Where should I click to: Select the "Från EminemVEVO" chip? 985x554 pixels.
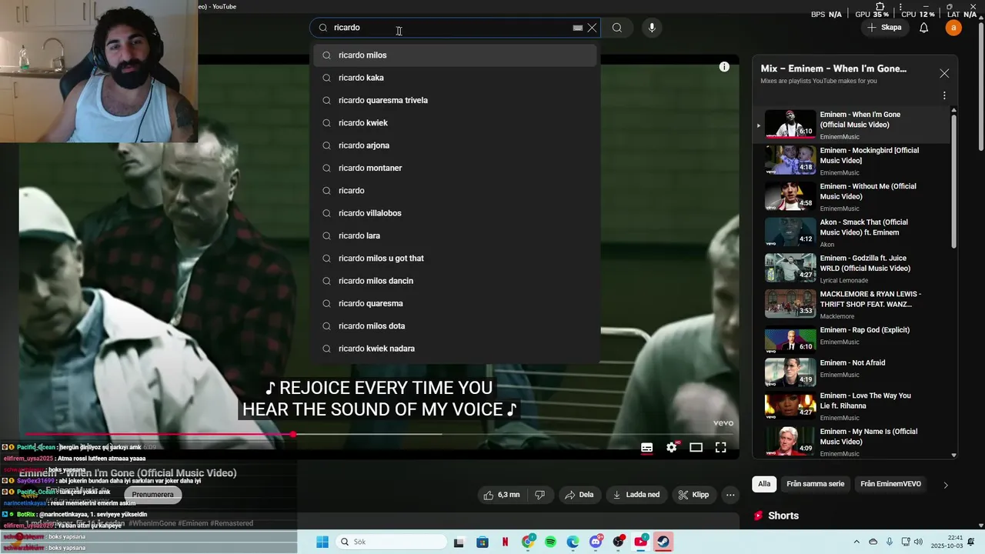[x=890, y=484]
